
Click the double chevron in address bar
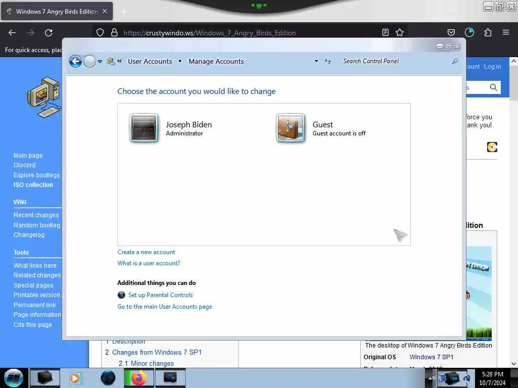pos(119,61)
